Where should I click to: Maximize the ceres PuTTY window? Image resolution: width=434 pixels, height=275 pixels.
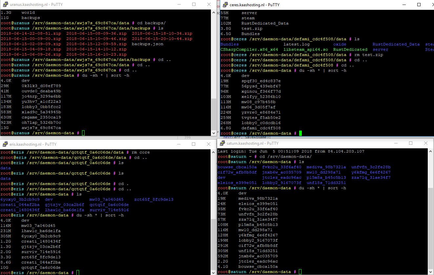pos(419,5)
